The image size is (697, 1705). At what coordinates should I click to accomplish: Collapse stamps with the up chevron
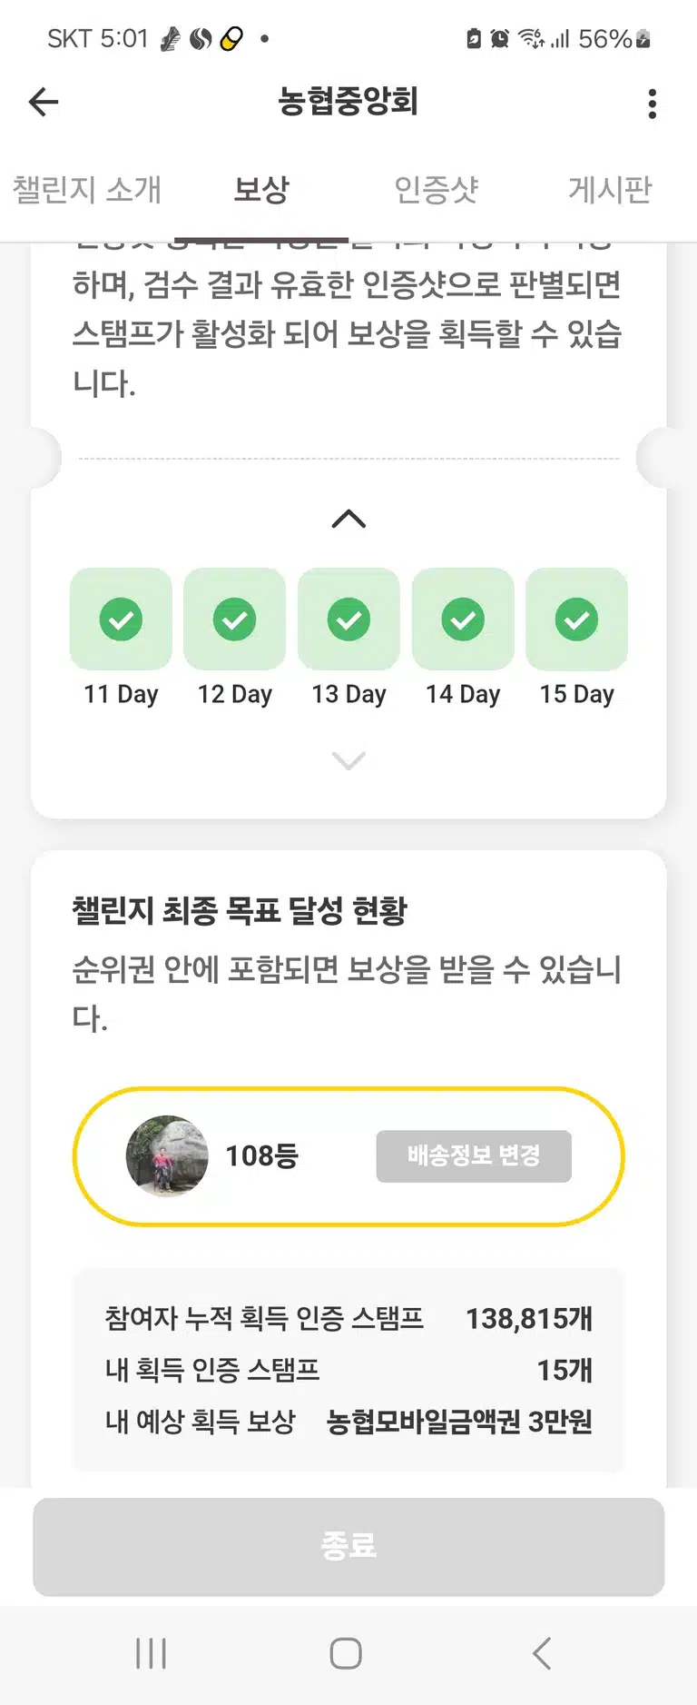[x=348, y=520]
